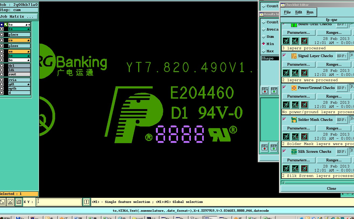Viewport: 354px width, 219px height.
Task: Open the Run menu in Checklist Editor
Action: pyautogui.click(x=310, y=12)
